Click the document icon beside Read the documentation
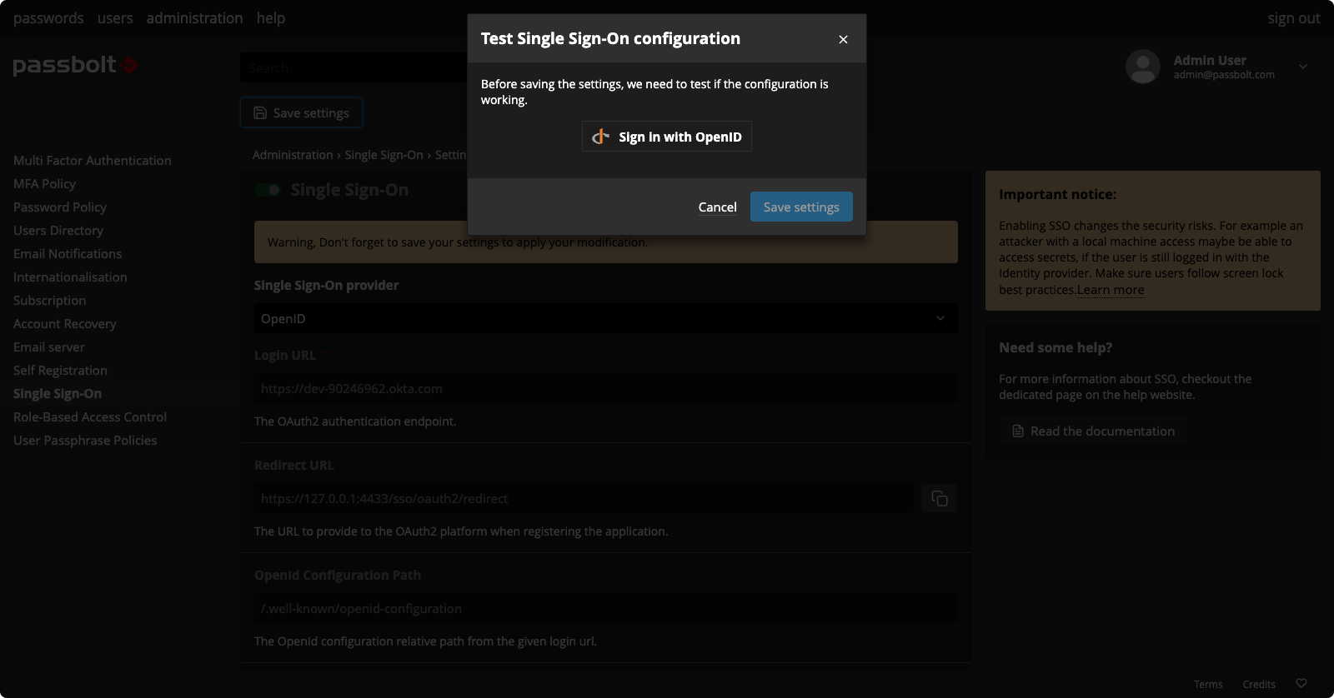This screenshot has width=1334, height=698. [x=1018, y=431]
